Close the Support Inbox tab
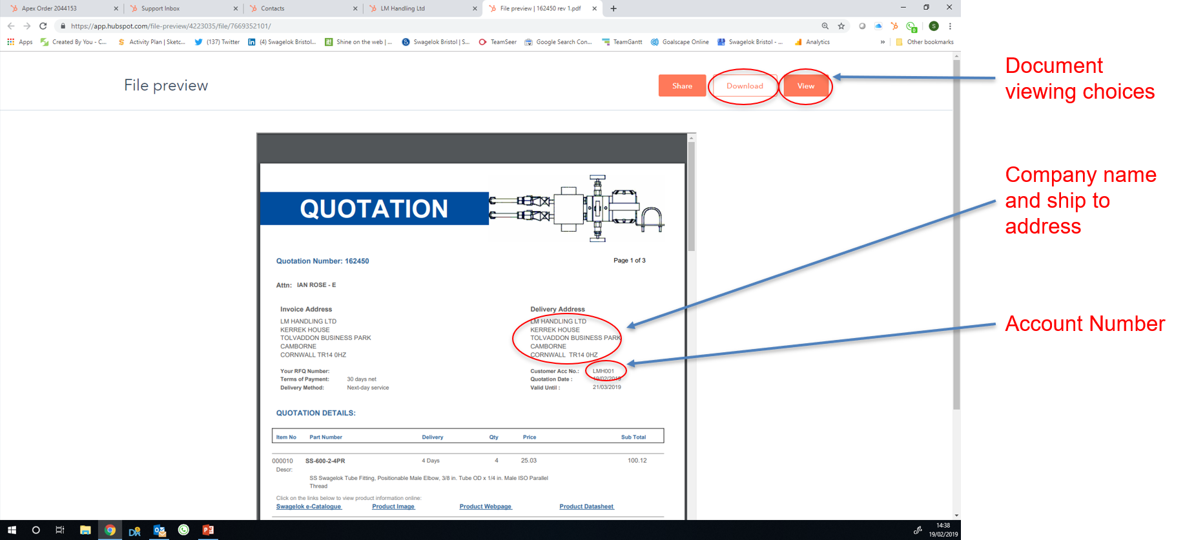Screen dimensions: 1185x540 point(236,8)
